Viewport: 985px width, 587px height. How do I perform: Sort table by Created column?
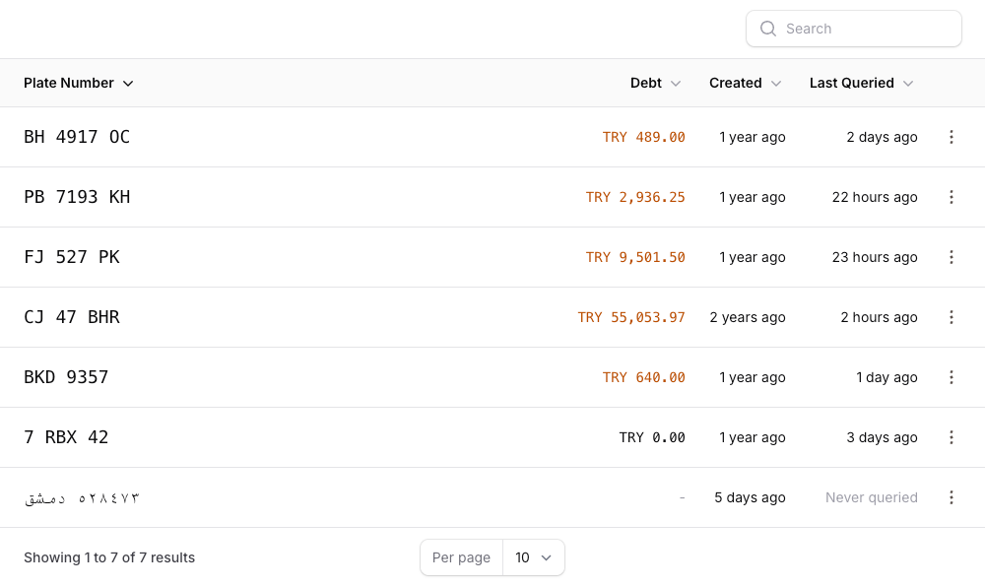(745, 83)
